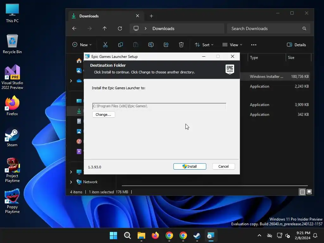Open See more ellipsis menu in Explorer
The height and width of the screenshot is (243, 324).
tap(253, 45)
